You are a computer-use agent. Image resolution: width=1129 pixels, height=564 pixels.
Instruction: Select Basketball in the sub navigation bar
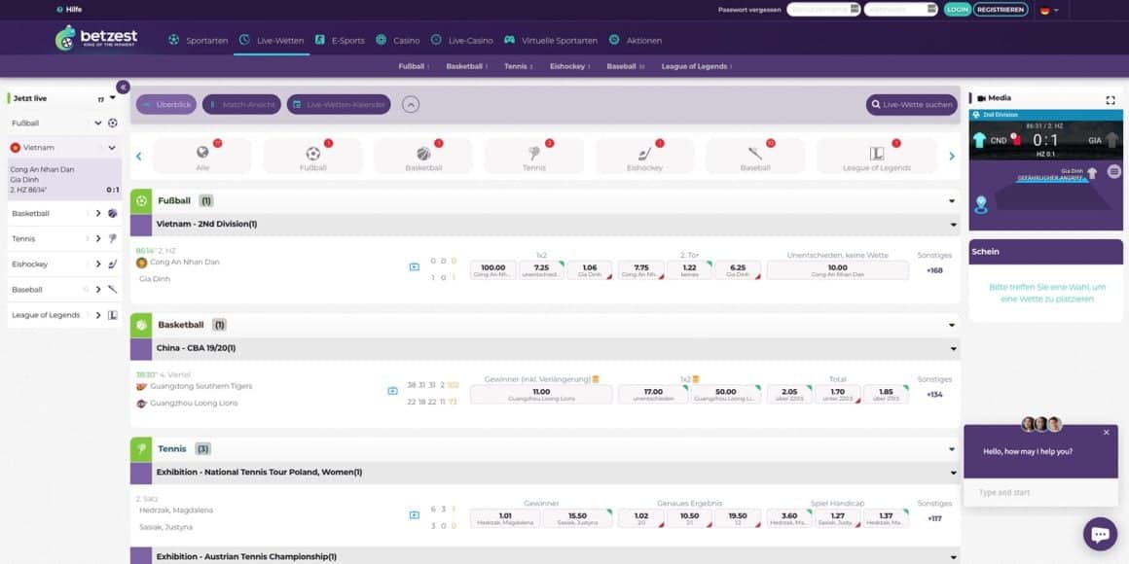[466, 66]
